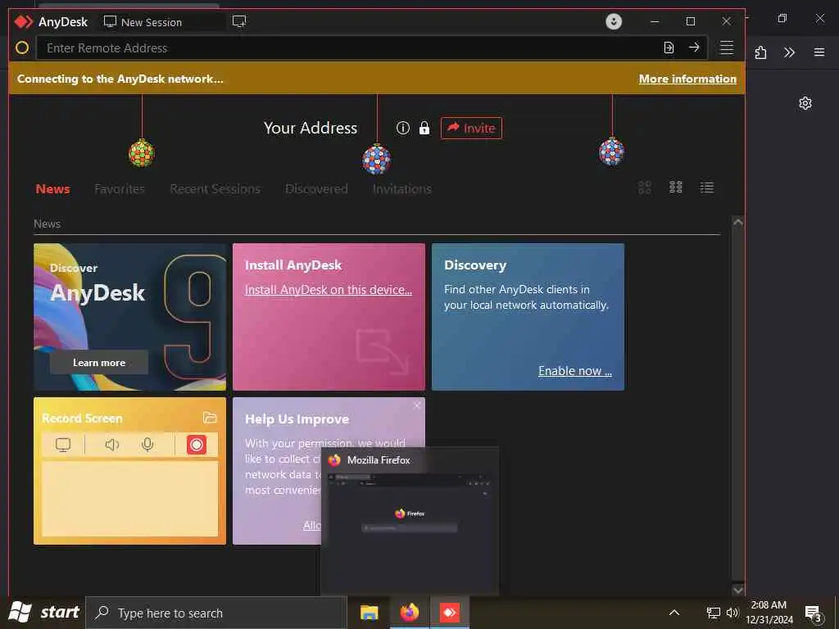
Task: Close the Help Us Improve card
Action: 417,405
